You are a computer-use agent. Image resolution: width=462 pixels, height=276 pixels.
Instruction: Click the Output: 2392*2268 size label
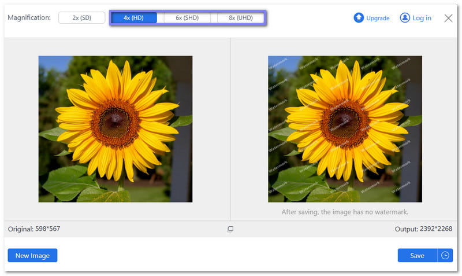coord(424,229)
